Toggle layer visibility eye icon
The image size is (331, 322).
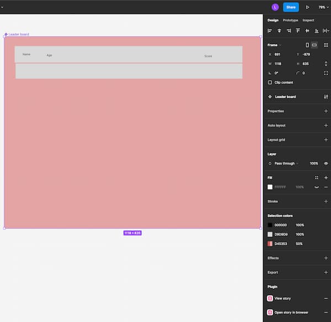(326, 163)
